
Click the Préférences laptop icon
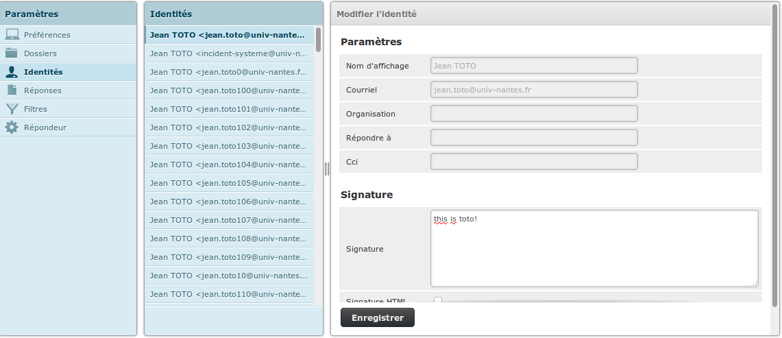tap(12, 34)
